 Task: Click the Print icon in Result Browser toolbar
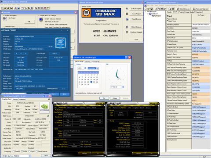coord(173,9)
